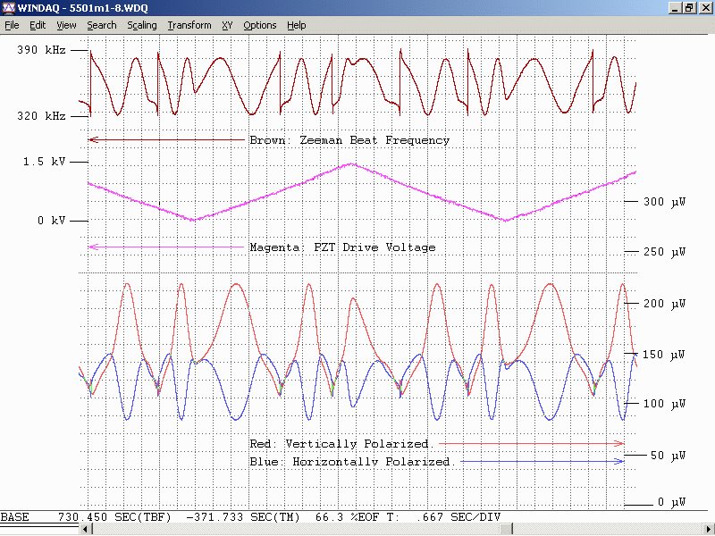
Task: Open the XY menu
Action: (228, 25)
